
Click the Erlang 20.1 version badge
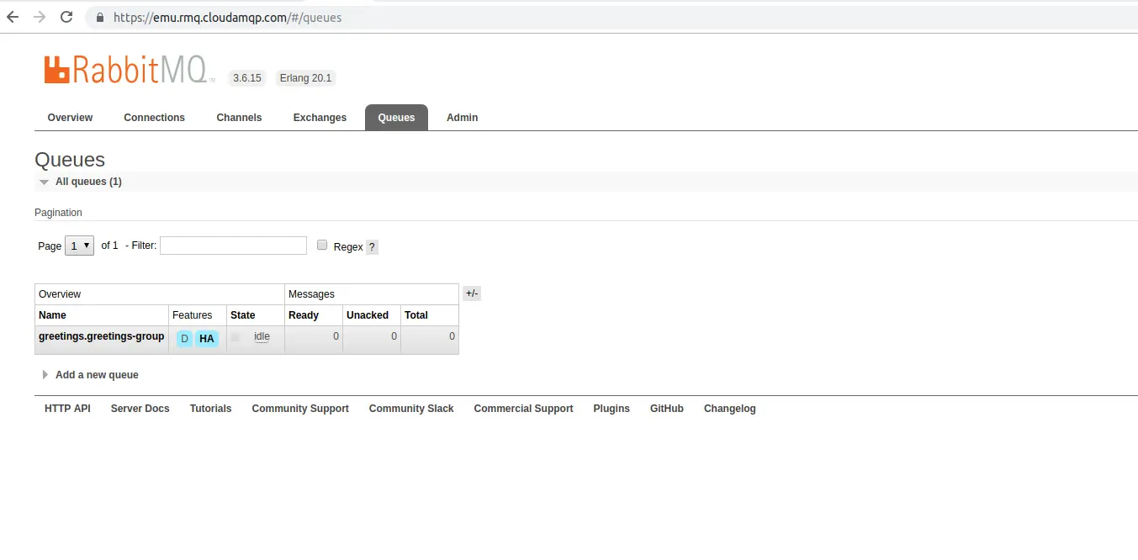coord(306,78)
